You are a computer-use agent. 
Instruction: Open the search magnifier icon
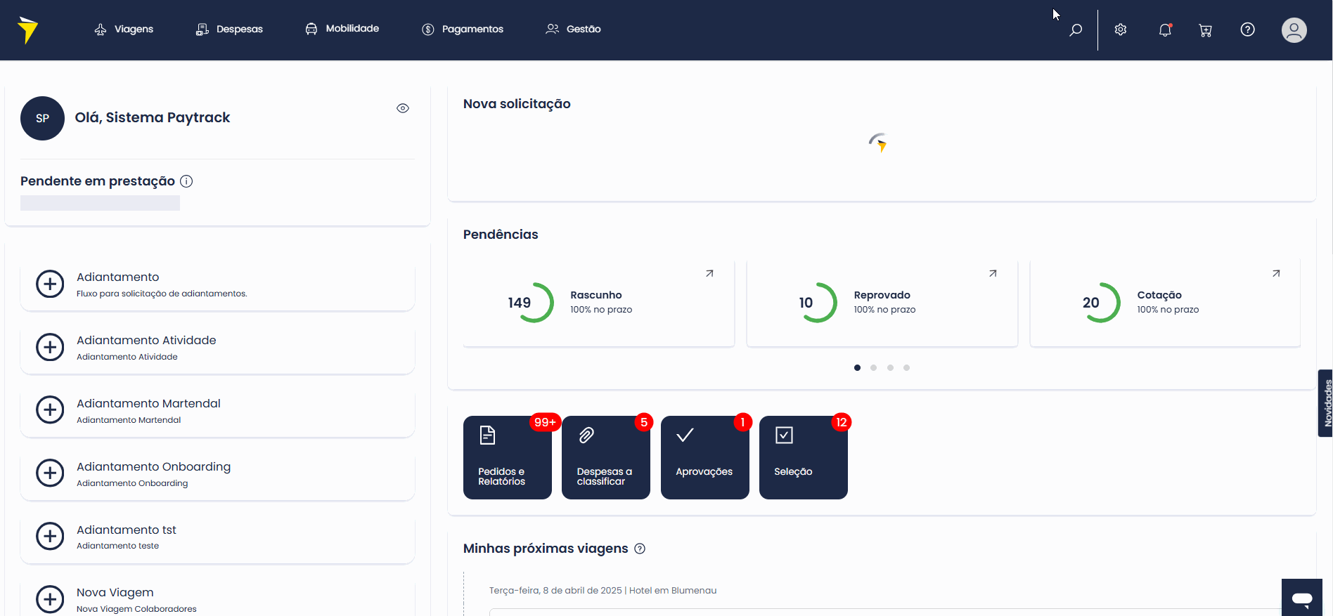[1075, 30]
